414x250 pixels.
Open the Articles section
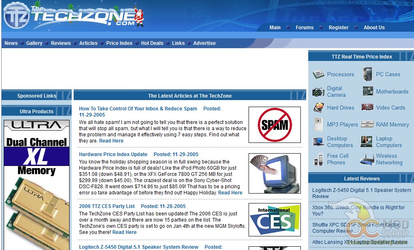coord(88,43)
